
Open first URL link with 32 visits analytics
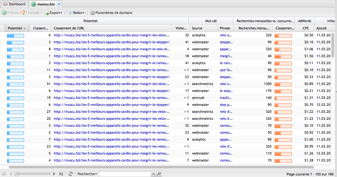[112, 35]
